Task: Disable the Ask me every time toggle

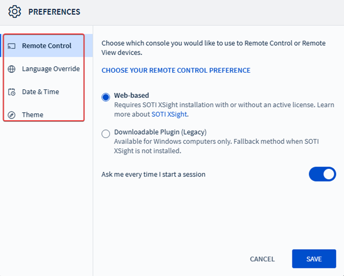Action: coord(322,174)
